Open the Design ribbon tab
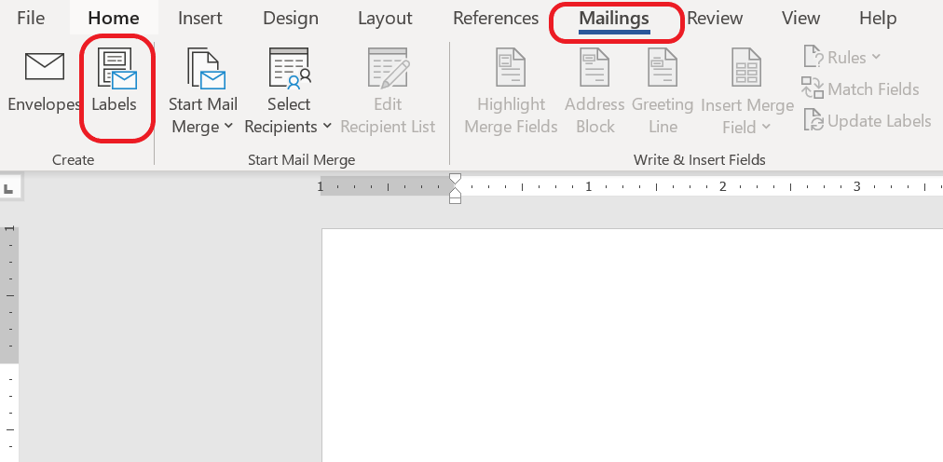Viewport: 943px width, 462px height. pos(291,19)
